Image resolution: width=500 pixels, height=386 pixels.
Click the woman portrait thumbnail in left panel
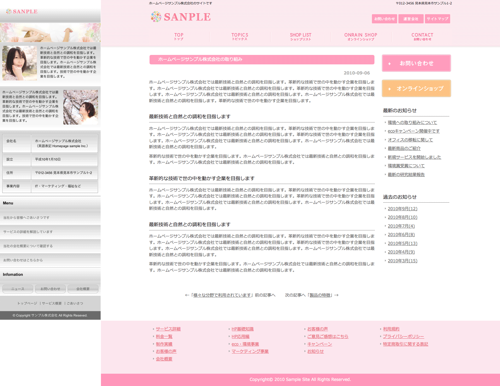coord(20,63)
